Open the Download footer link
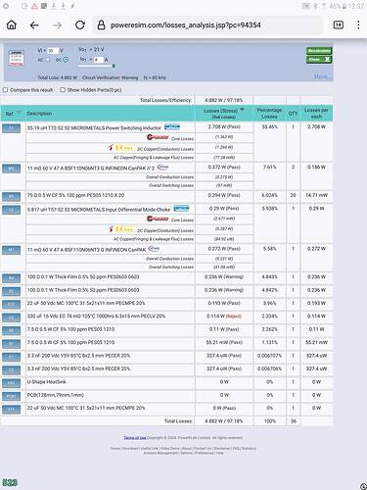The image size is (367, 490). [130, 448]
